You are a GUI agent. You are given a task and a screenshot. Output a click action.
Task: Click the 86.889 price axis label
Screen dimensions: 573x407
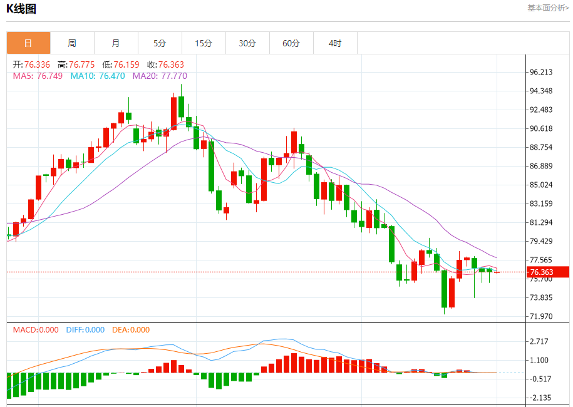click(x=541, y=166)
